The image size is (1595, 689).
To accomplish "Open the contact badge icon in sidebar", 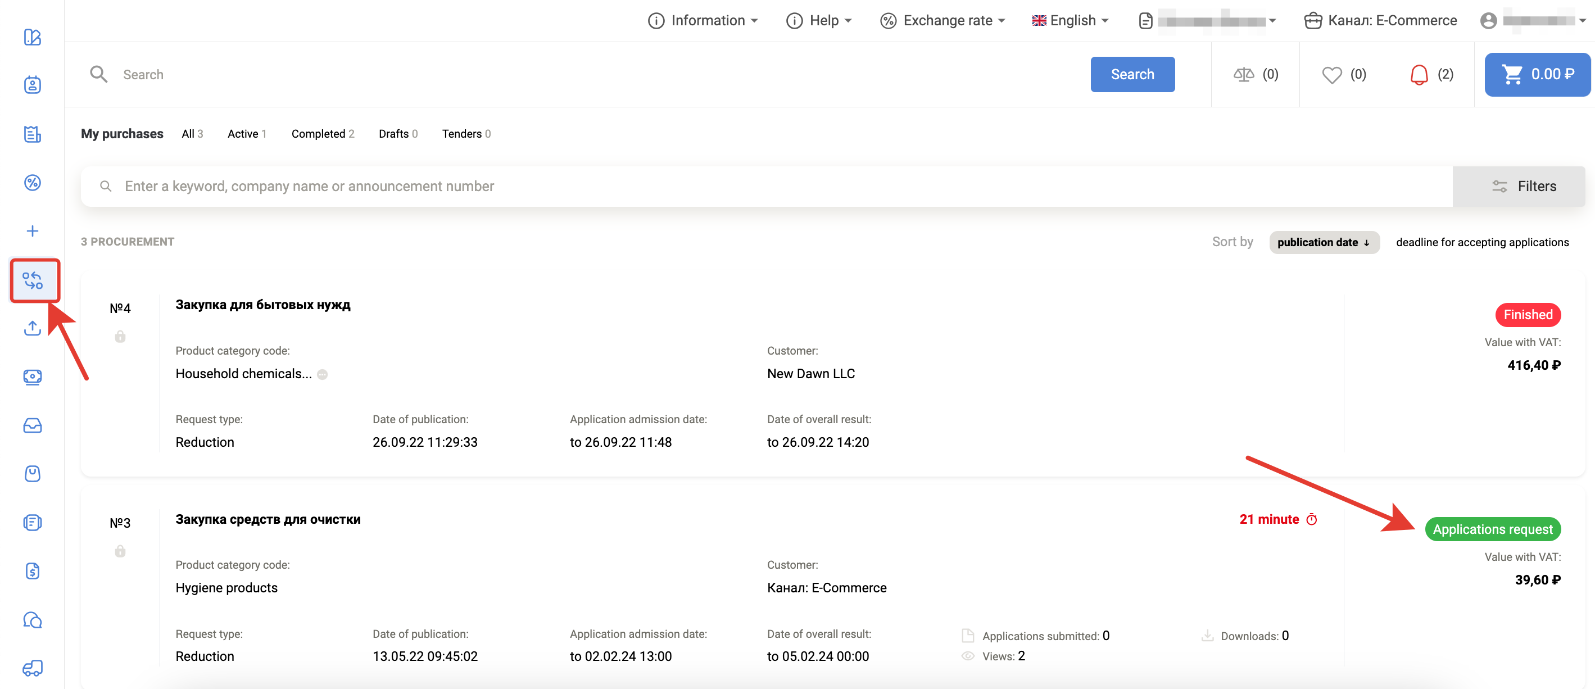I will pos(32,85).
